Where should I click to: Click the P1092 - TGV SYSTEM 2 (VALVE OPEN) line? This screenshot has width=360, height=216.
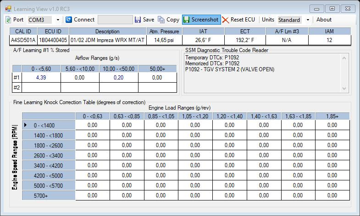(230, 69)
